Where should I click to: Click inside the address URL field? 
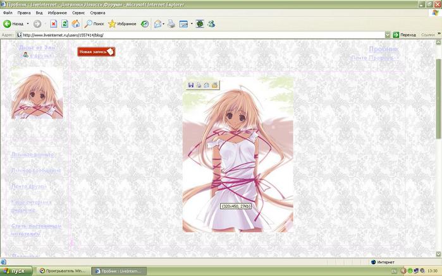pyautogui.click(x=203, y=35)
